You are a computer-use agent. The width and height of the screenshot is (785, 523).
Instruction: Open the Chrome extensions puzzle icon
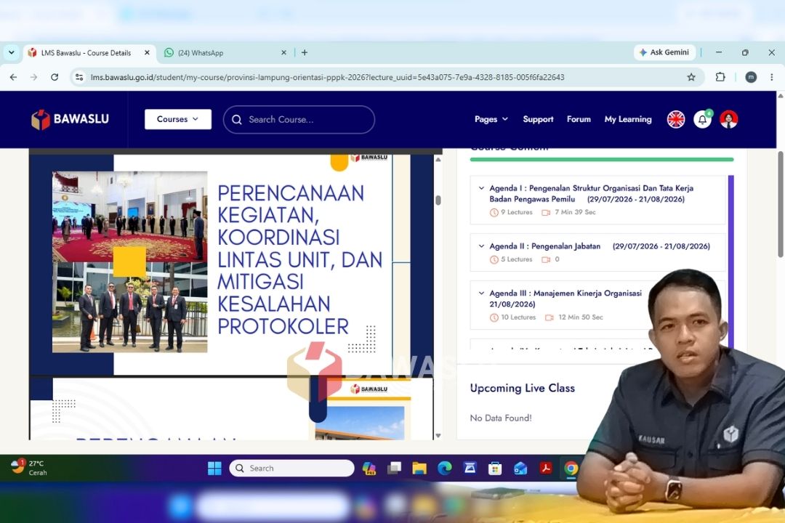click(720, 77)
